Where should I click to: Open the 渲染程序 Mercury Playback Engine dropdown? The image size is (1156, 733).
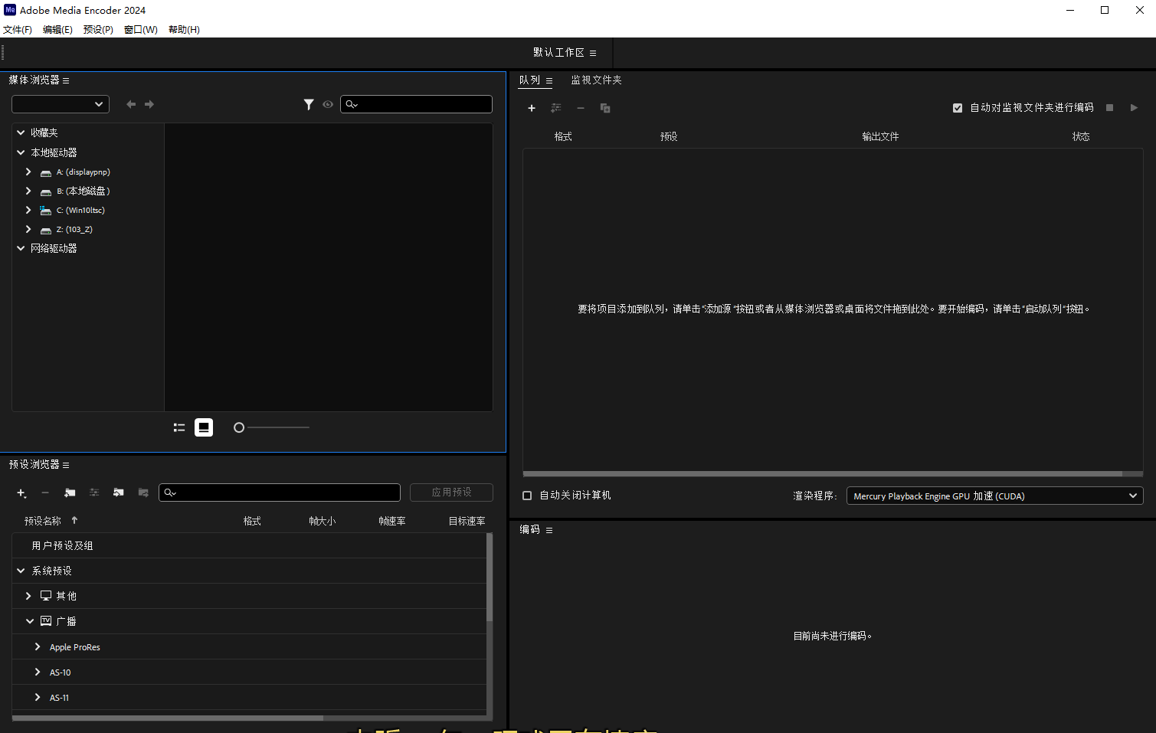[994, 496]
